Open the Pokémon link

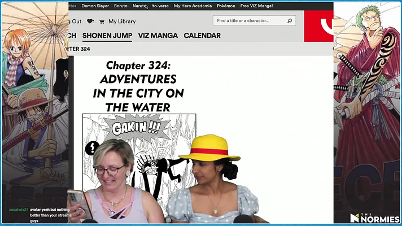click(x=226, y=6)
